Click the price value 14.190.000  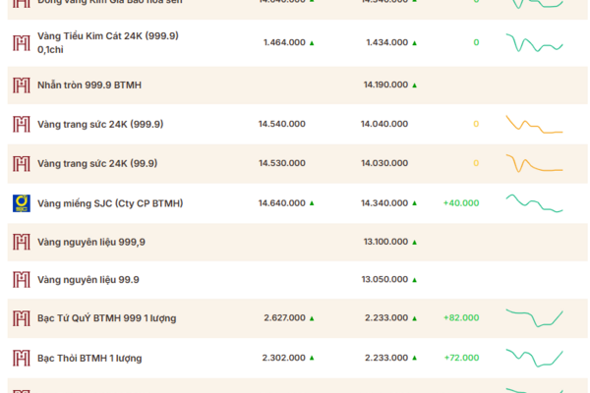click(385, 85)
